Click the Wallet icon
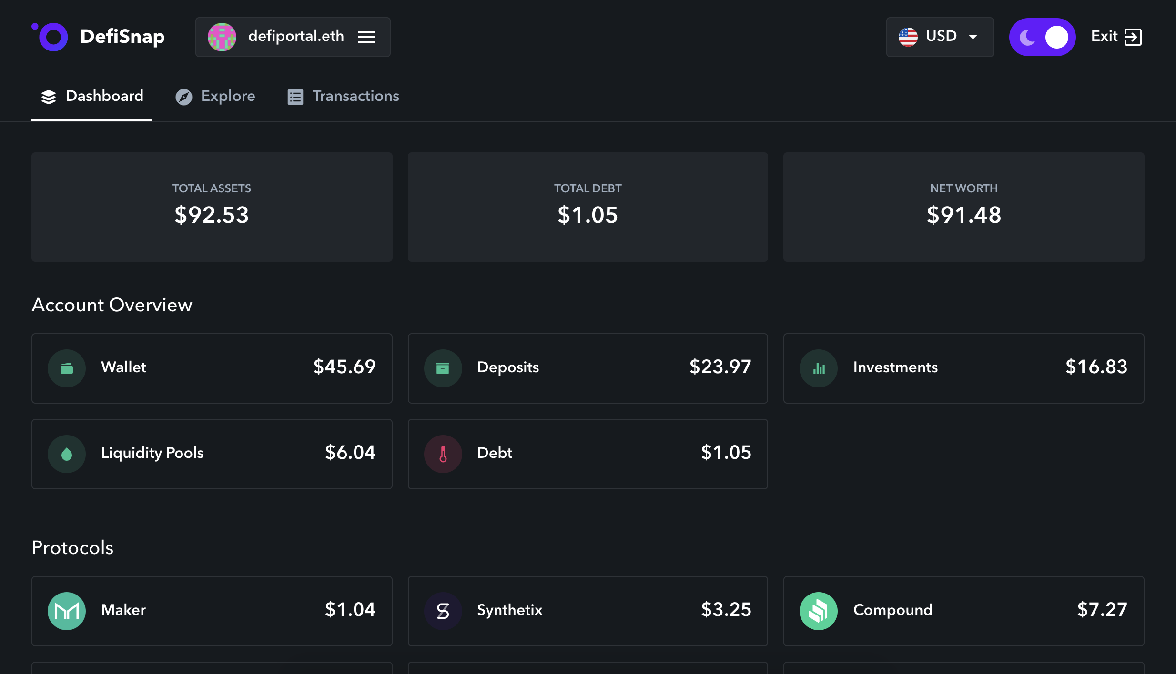 click(x=67, y=368)
